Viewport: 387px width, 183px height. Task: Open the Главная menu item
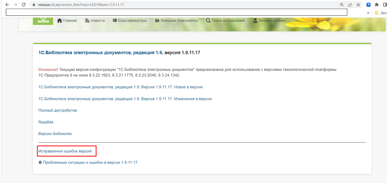click(70, 21)
